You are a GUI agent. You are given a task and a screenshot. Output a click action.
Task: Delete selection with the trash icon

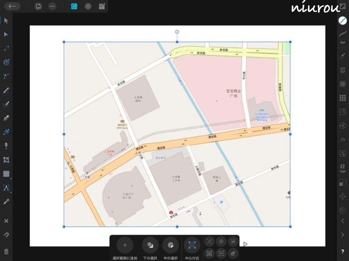coord(6,251)
